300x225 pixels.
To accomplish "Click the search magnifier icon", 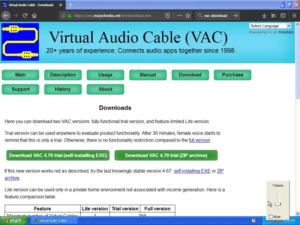I will coord(200,16).
